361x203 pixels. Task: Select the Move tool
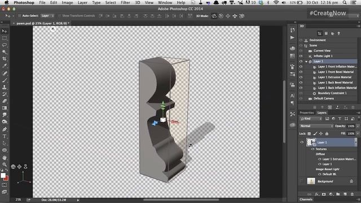5,32
